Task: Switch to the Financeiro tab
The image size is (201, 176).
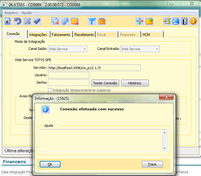Action: tap(129, 34)
